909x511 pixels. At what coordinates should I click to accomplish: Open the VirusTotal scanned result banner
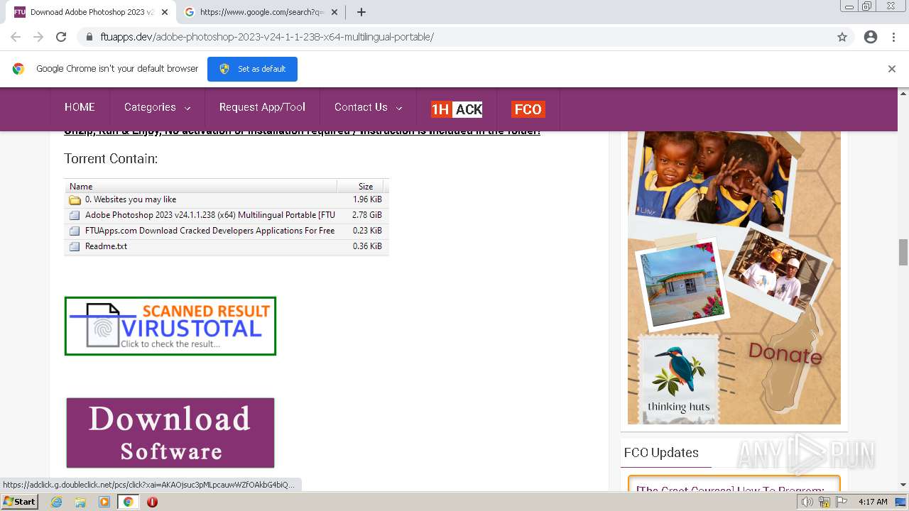click(x=170, y=326)
